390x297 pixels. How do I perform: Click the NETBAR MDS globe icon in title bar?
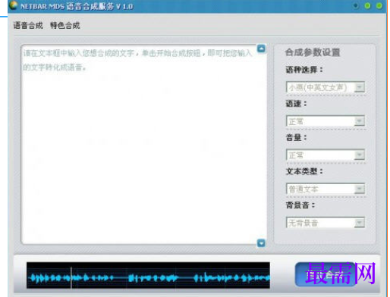[14, 5]
